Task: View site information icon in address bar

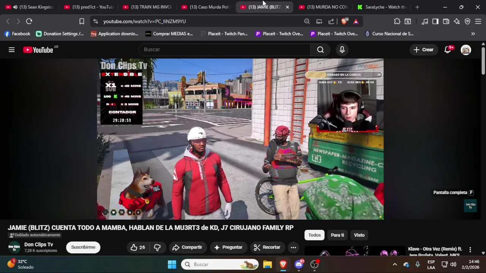Action: click(x=95, y=21)
